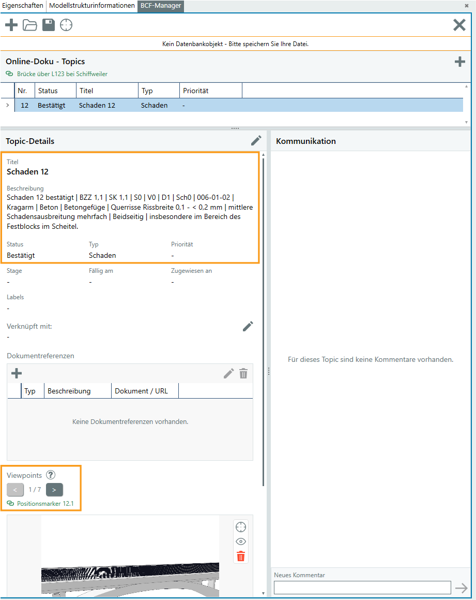
Task: Click the viewpoint bridge preview thumbnail
Action: pos(130,557)
